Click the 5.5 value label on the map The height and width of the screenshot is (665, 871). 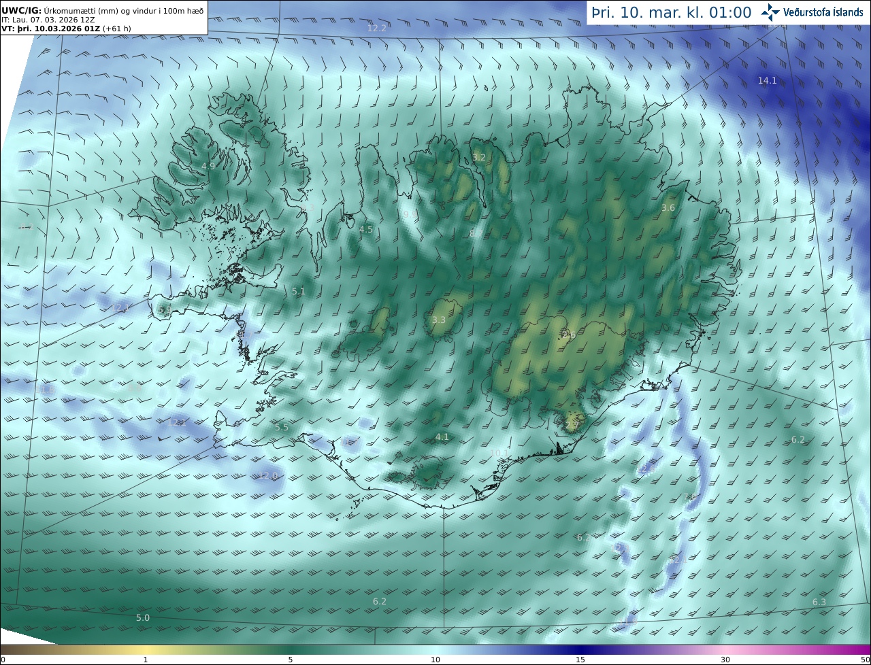(x=282, y=427)
